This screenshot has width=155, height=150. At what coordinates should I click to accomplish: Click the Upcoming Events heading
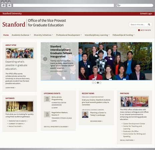click(52, 93)
